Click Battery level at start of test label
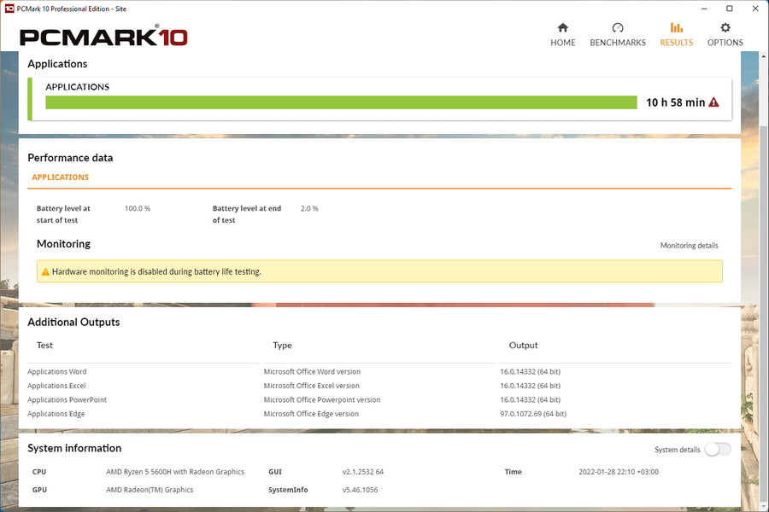The image size is (769, 512). pyautogui.click(x=63, y=214)
